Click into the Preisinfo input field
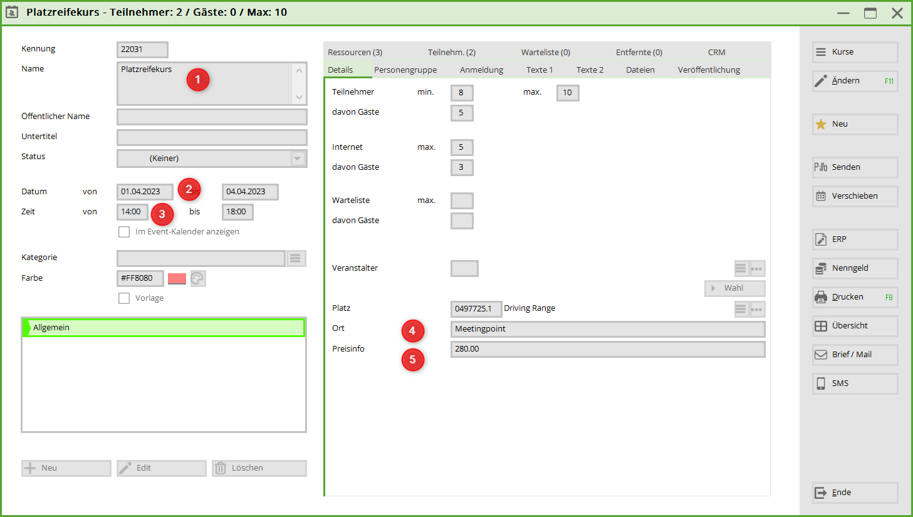The image size is (913, 517). coord(607,349)
